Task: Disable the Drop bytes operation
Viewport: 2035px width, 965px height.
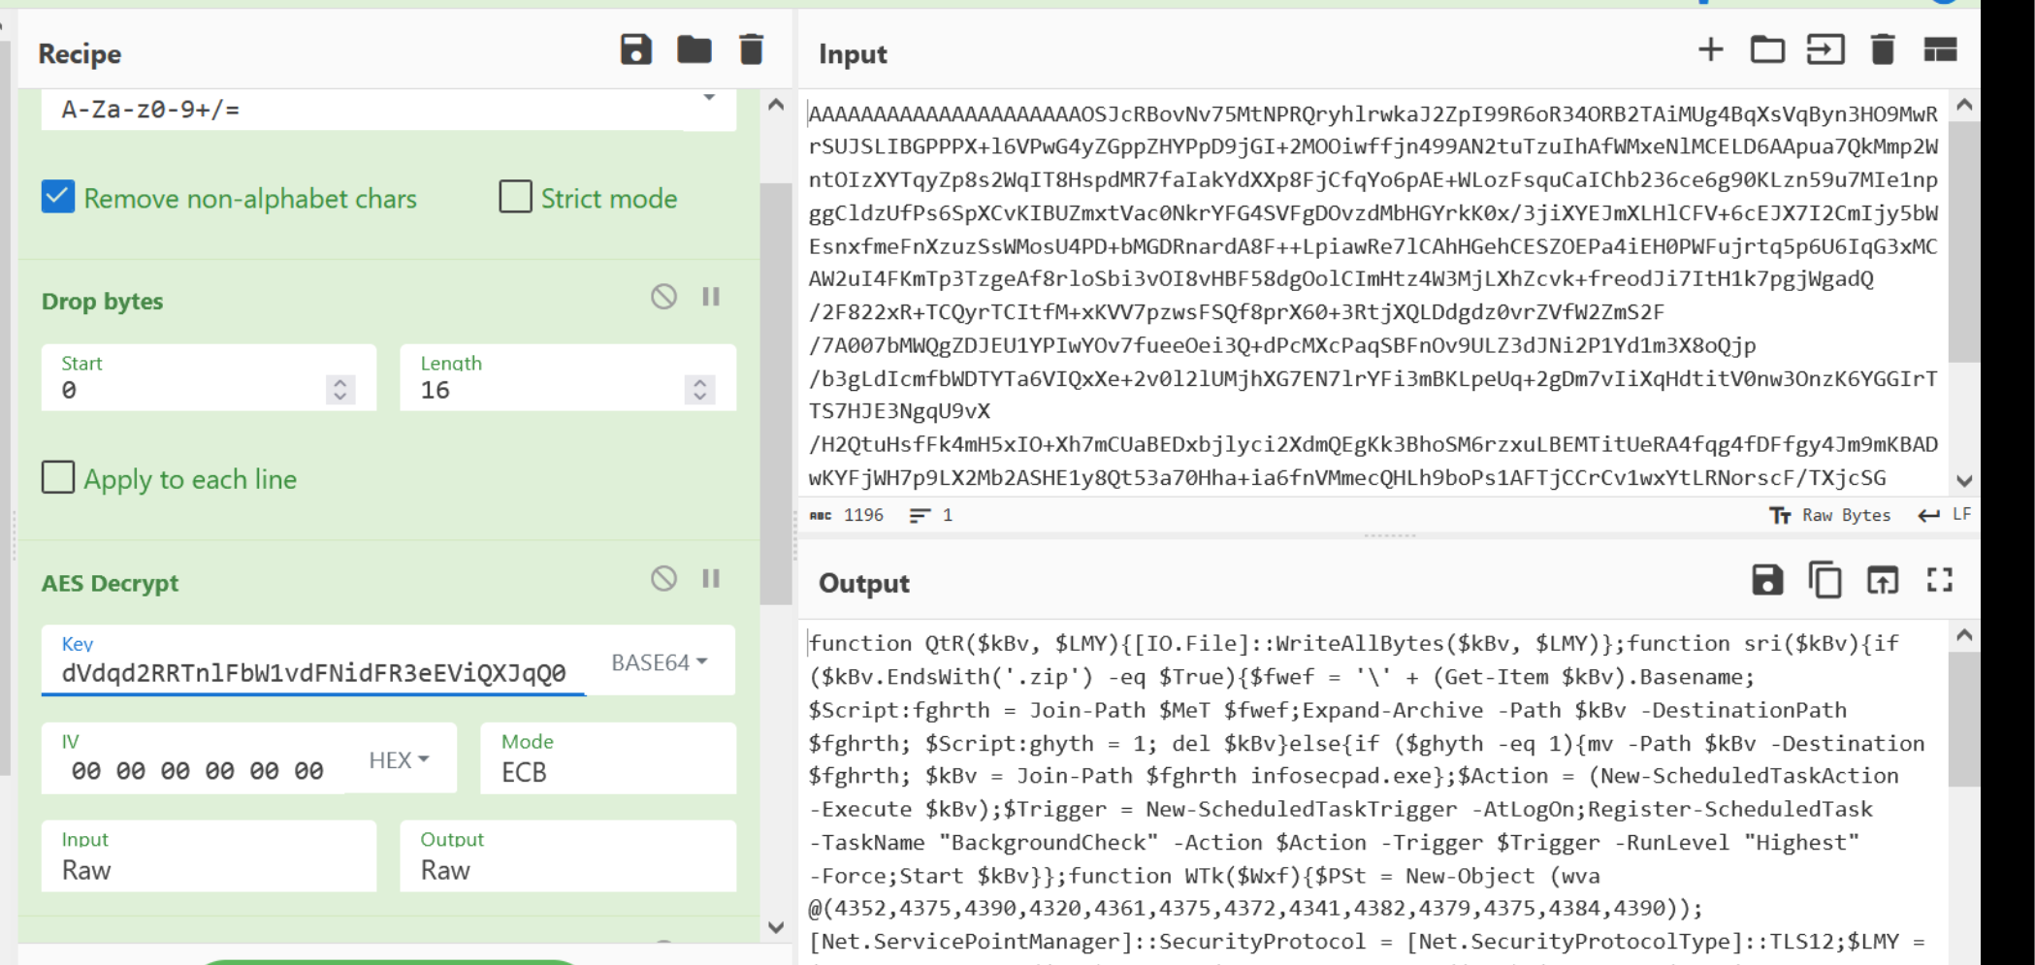Action: 664,296
